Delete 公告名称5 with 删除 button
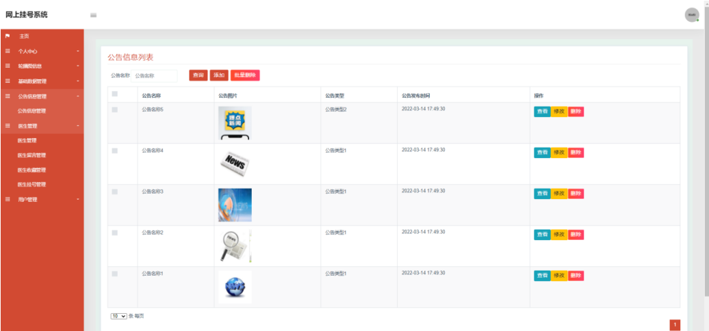 coord(576,111)
